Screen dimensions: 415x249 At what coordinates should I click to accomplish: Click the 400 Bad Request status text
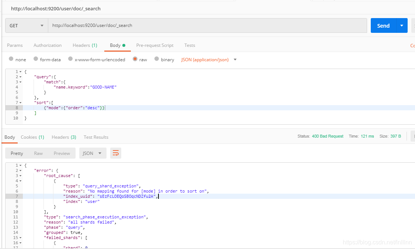(x=328, y=136)
